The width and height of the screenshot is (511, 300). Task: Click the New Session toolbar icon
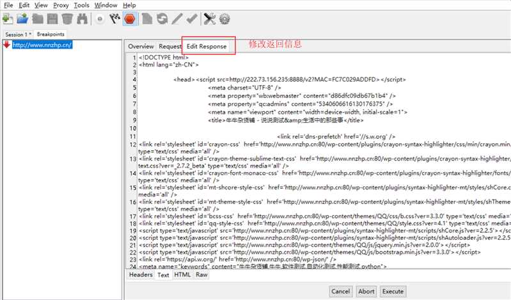[x=8, y=19]
